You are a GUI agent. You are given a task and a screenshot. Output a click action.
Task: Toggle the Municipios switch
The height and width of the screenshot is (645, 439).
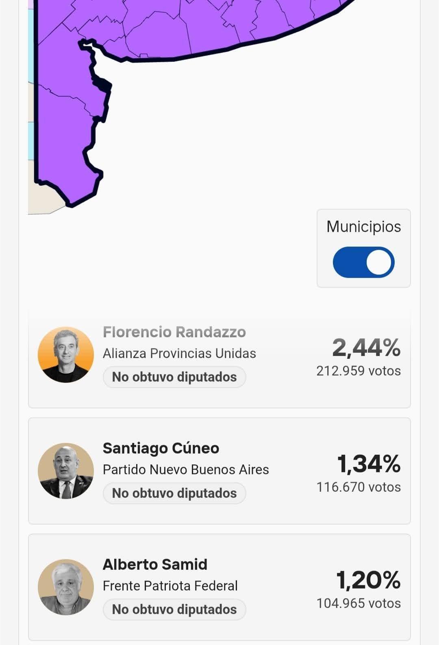click(363, 262)
